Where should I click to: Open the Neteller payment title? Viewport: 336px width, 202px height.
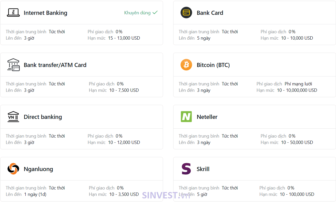[207, 117]
